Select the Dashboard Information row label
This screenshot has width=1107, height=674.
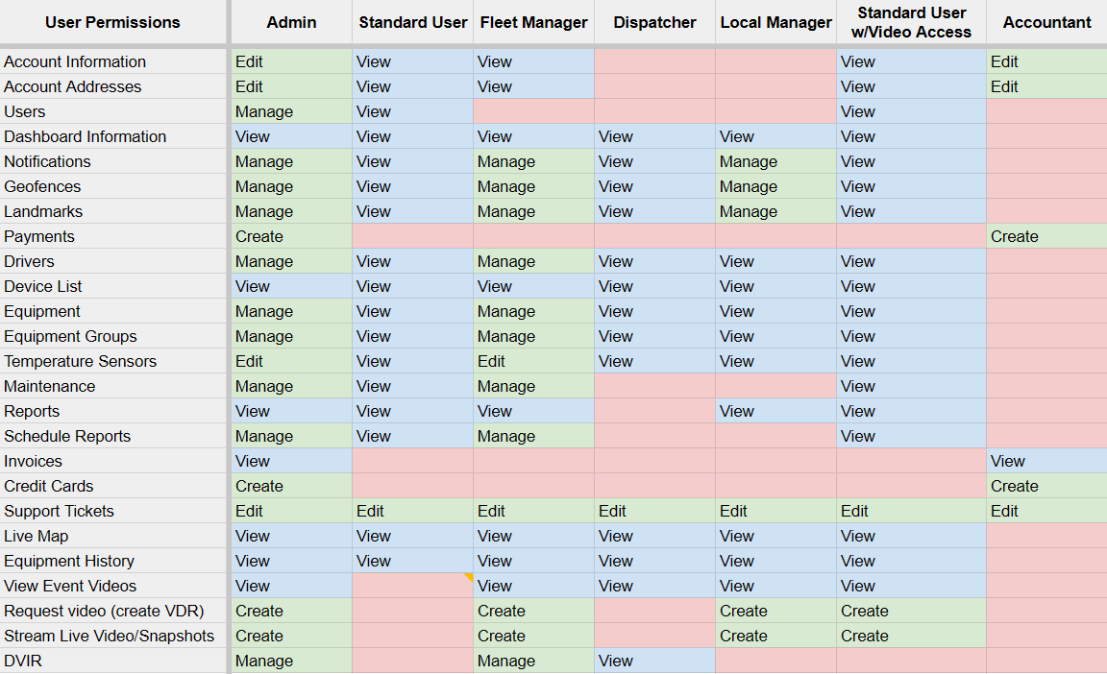(x=113, y=136)
